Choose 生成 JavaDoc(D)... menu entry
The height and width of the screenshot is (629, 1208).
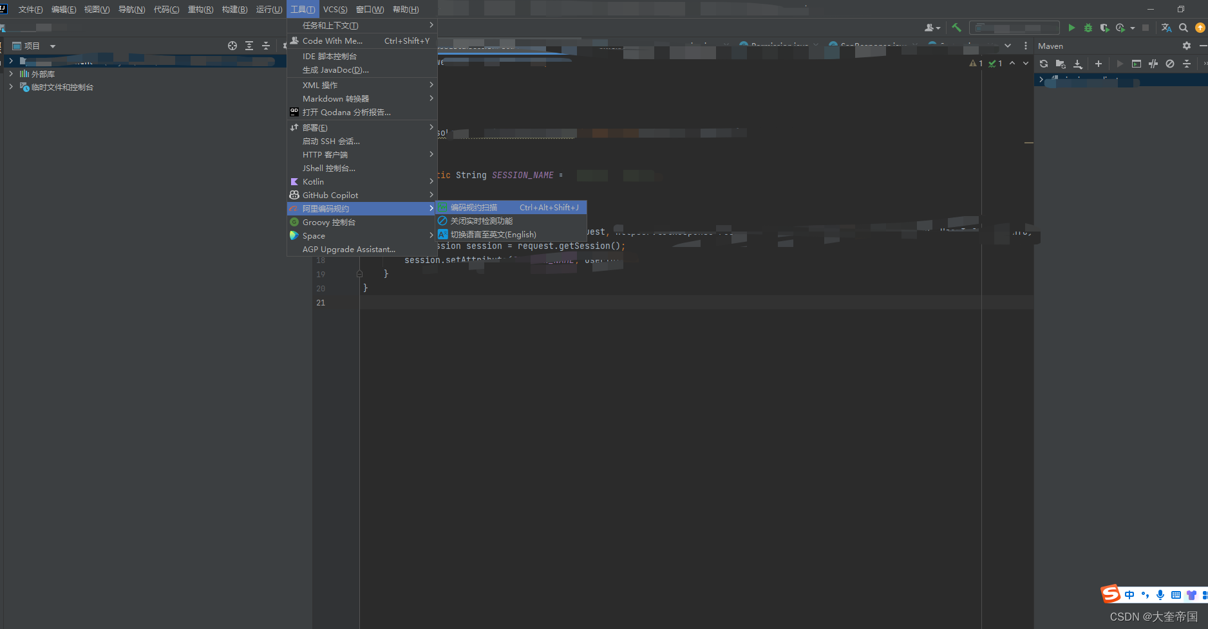[362, 70]
